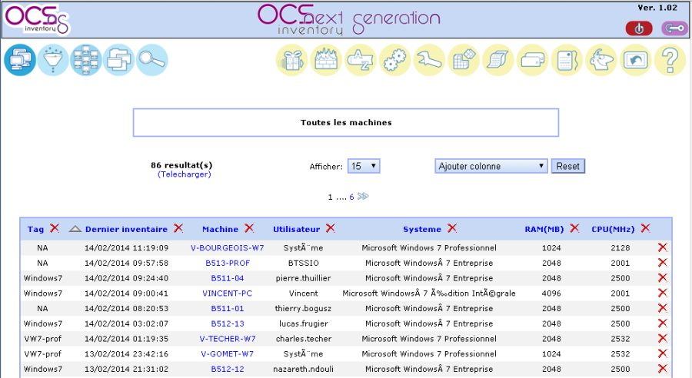Viewport: 692px width, 378px height.
Task: Delete the B512-13 row
Action: pyautogui.click(x=663, y=323)
